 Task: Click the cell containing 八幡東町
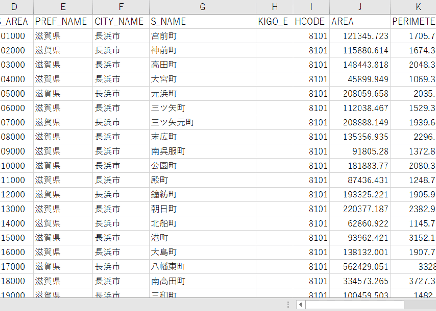coord(202,267)
